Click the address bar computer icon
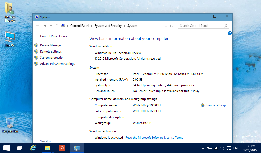261x153 pixels. 63,26
